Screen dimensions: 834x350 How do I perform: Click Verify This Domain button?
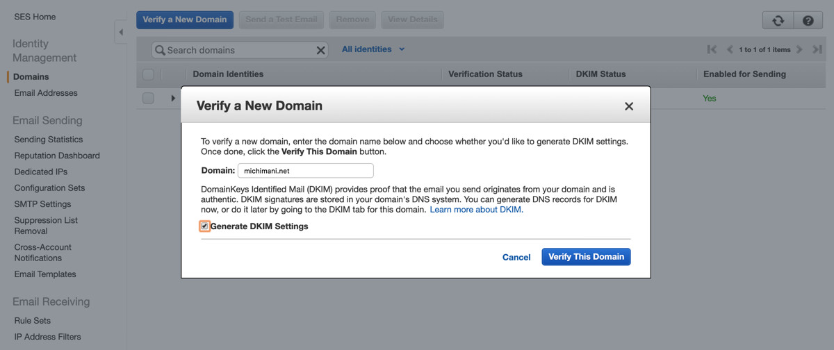click(586, 257)
